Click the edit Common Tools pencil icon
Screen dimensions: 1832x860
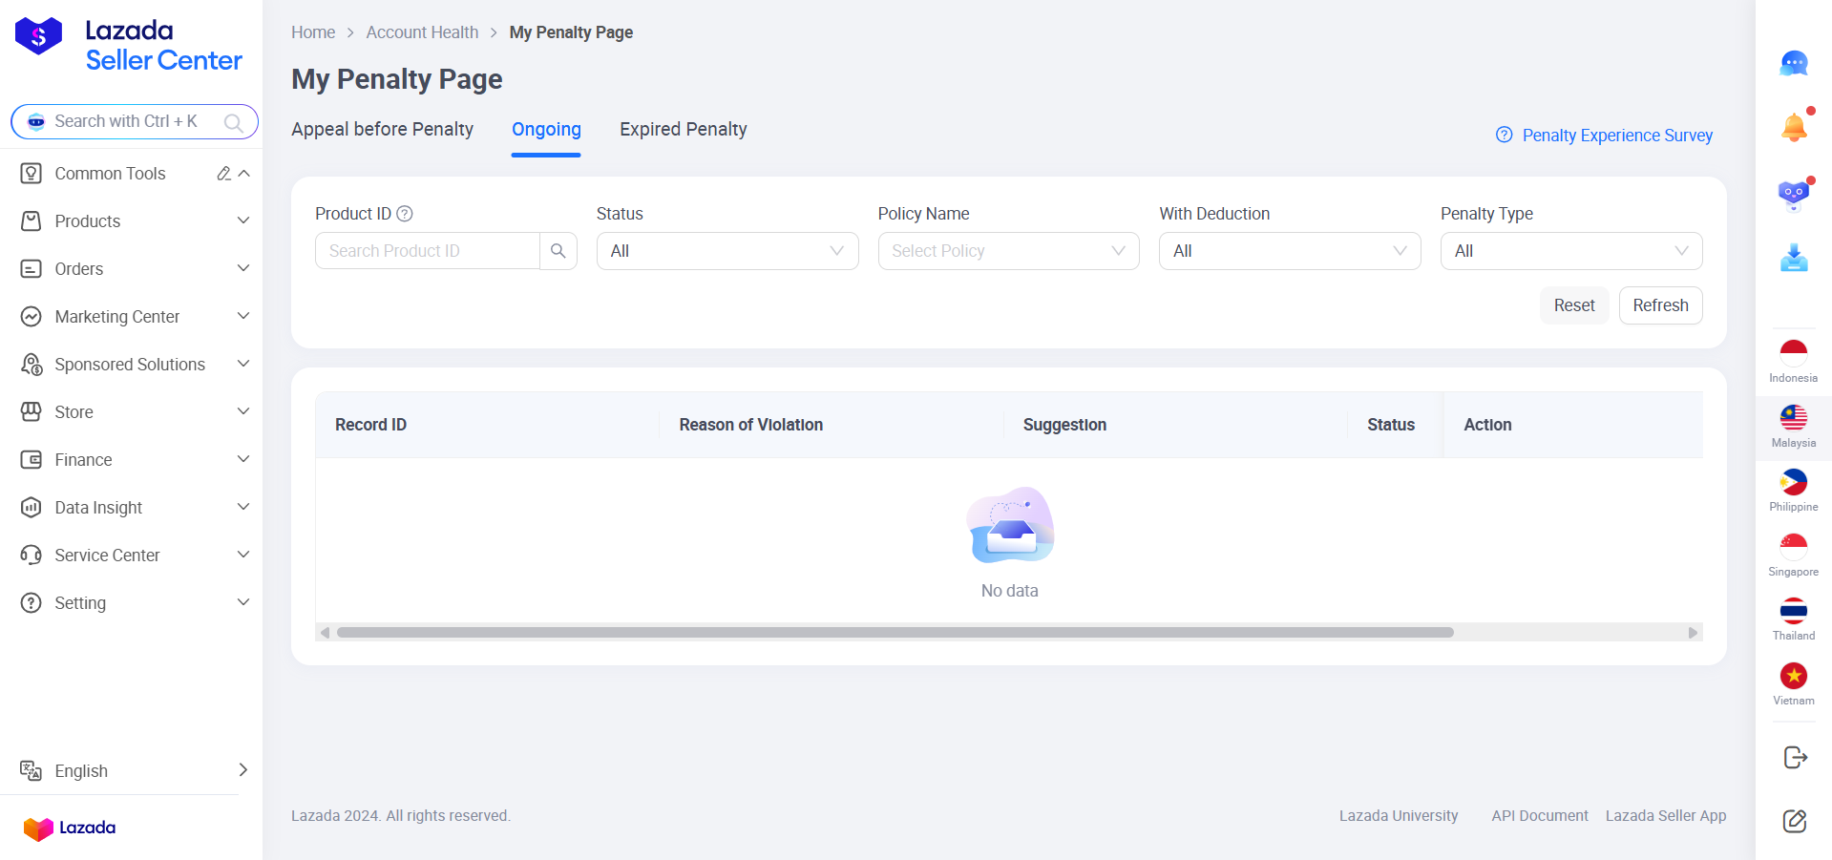pos(223,174)
